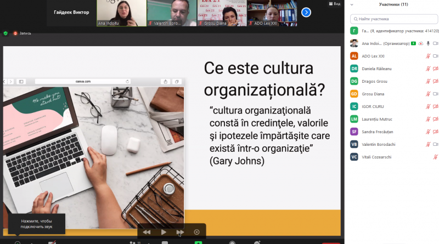Show next video thumbnails with blue arrow
The width and height of the screenshot is (439, 244).
[306, 12]
